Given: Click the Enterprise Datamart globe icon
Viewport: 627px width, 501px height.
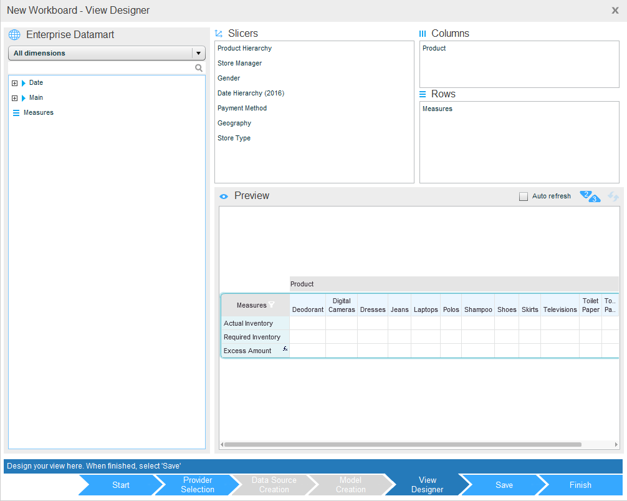Looking at the screenshot, I should [x=14, y=35].
